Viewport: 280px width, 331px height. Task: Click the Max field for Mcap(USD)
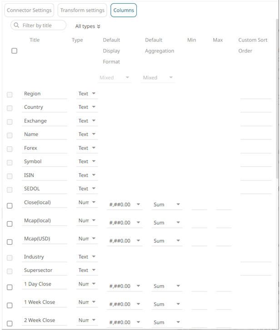point(224,241)
